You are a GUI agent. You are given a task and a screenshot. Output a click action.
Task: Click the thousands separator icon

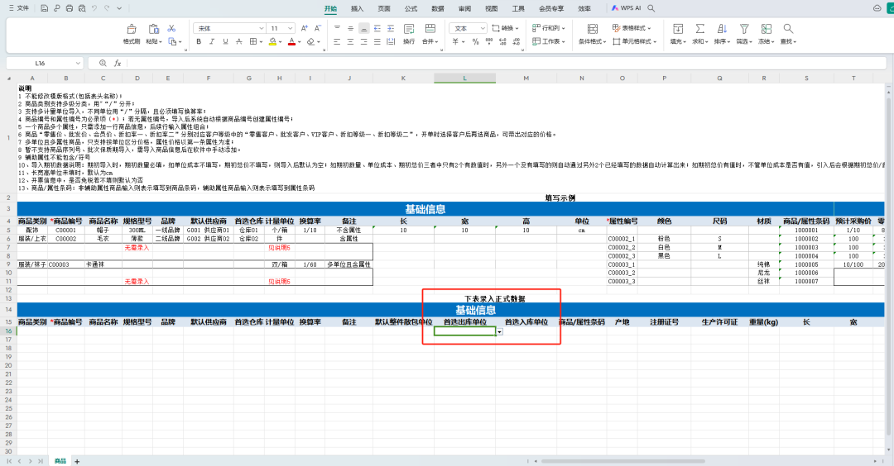(x=489, y=41)
